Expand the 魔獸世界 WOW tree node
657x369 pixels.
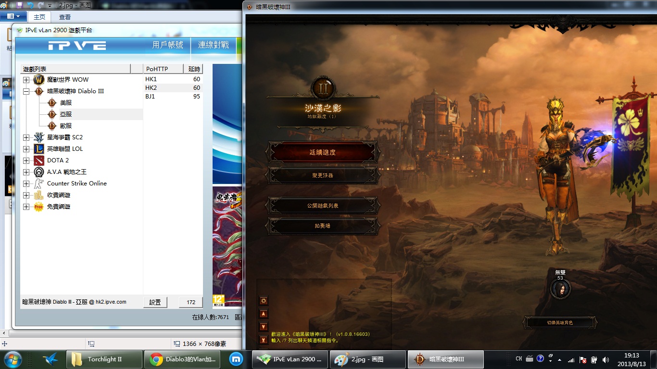pos(26,80)
